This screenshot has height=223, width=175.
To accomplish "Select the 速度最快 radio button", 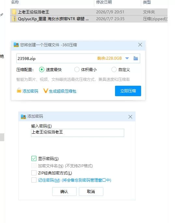I will [x=41, y=69].
